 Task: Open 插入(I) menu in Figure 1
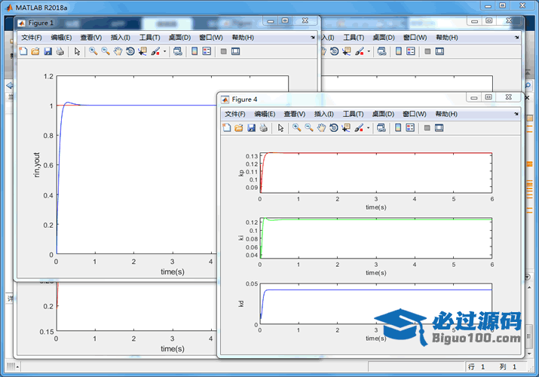(121, 38)
